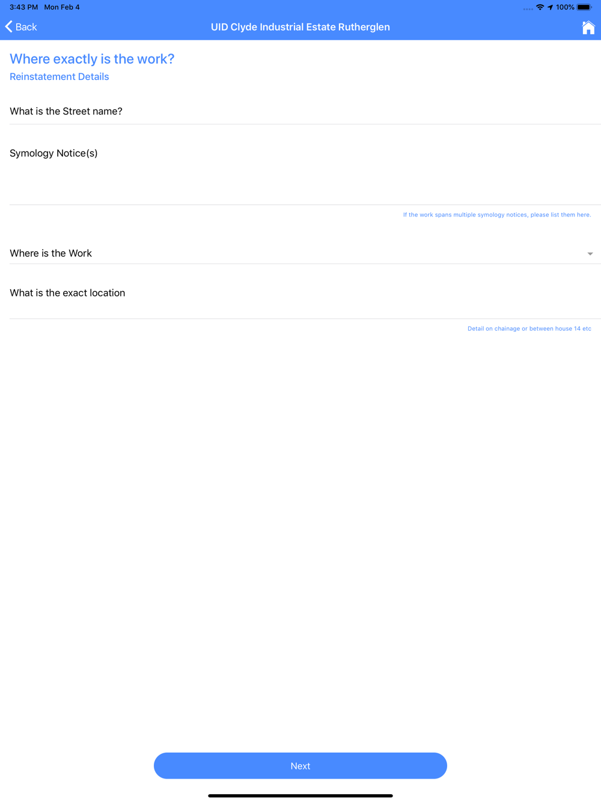Tap the home indicator bar
This screenshot has height=802, width=601.
point(300,795)
